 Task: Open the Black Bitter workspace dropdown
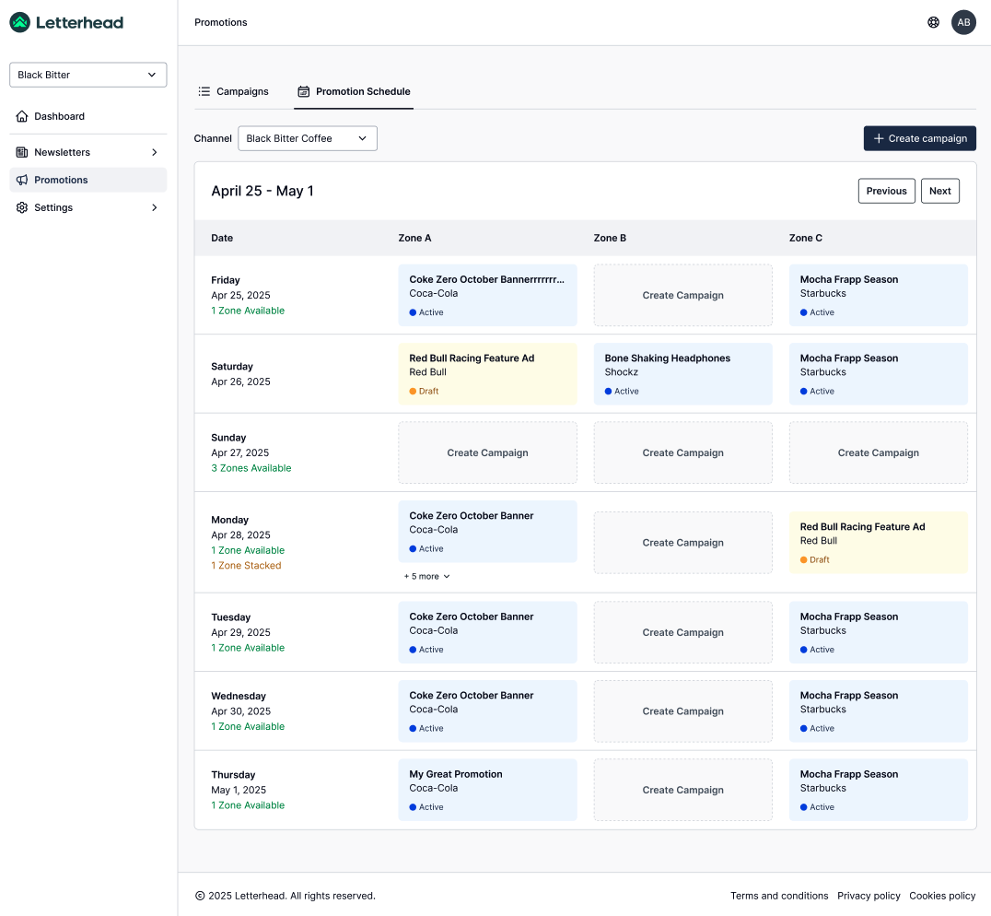coord(87,75)
